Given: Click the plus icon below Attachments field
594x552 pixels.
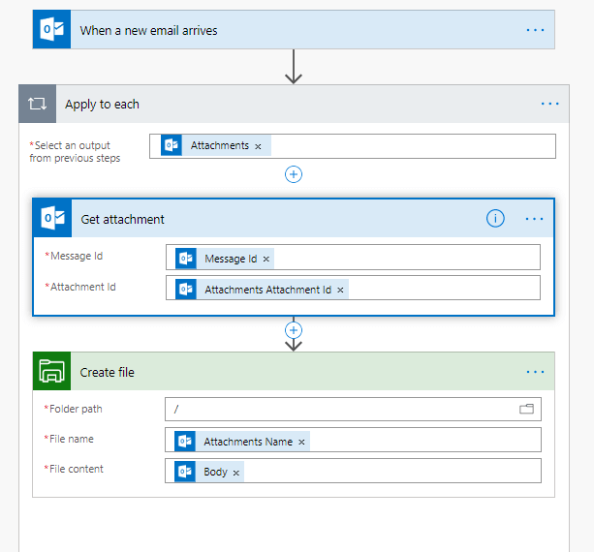Looking at the screenshot, I should click(x=294, y=174).
